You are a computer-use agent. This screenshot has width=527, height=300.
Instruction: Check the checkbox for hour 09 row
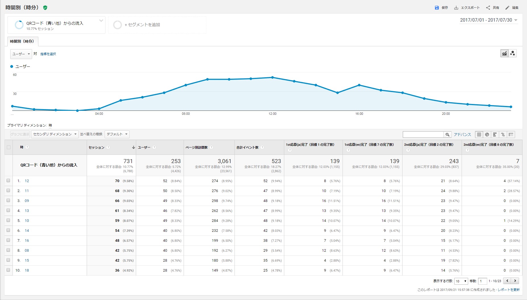pyautogui.click(x=8, y=201)
